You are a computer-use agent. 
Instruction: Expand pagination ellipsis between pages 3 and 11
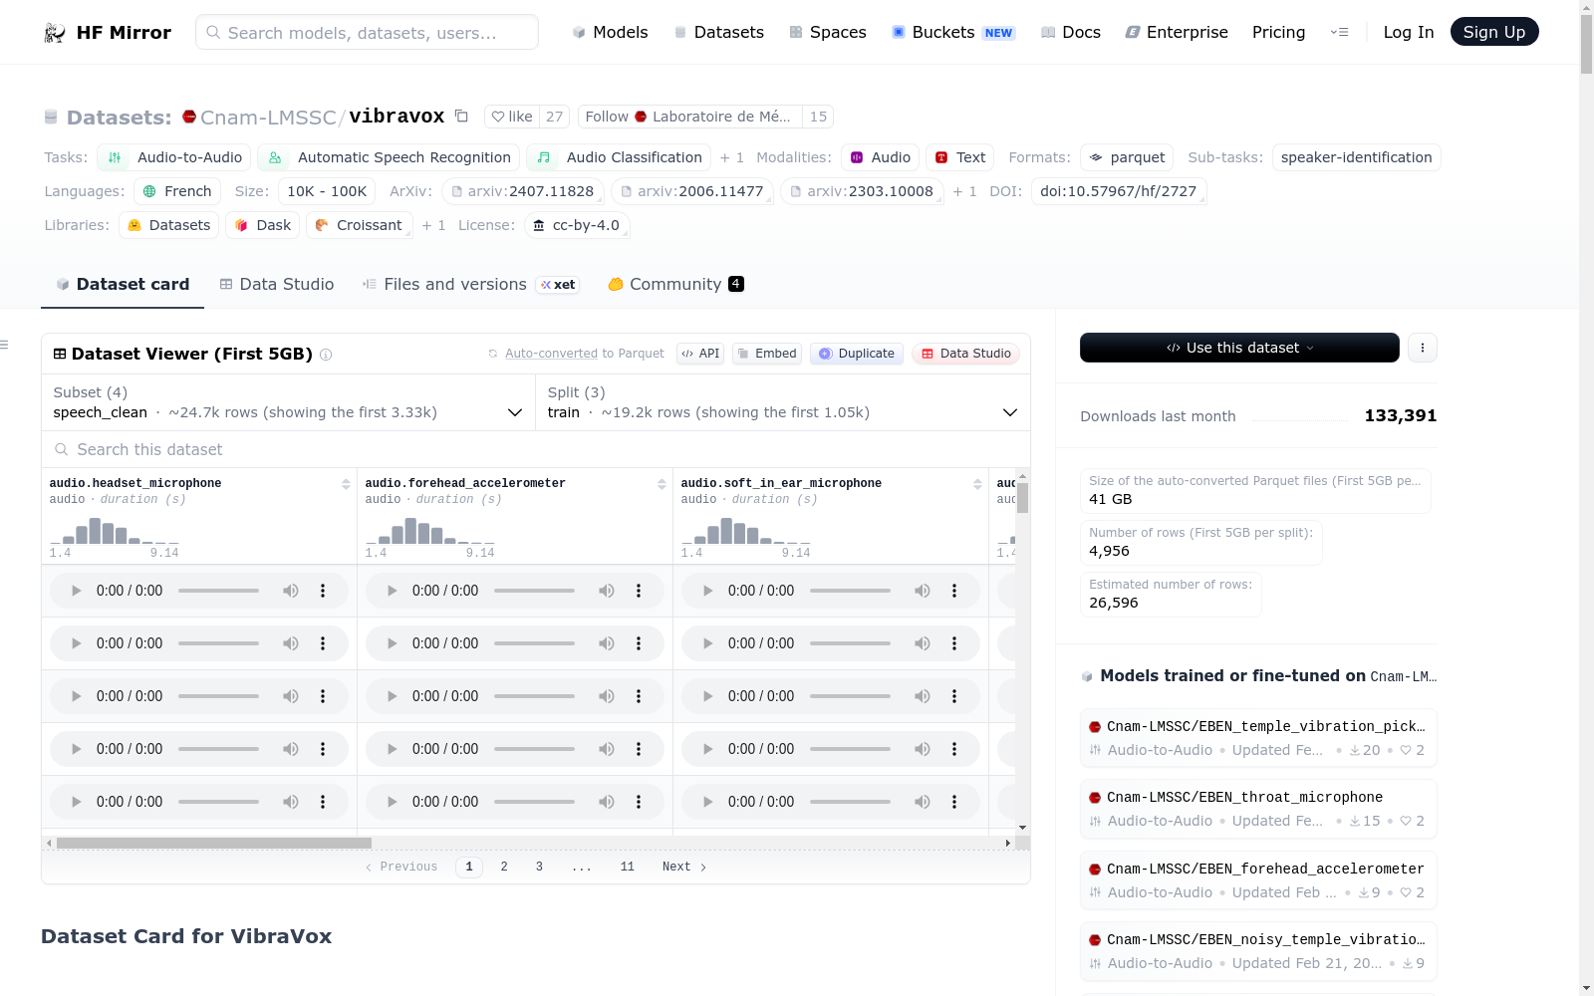pyautogui.click(x=582, y=867)
